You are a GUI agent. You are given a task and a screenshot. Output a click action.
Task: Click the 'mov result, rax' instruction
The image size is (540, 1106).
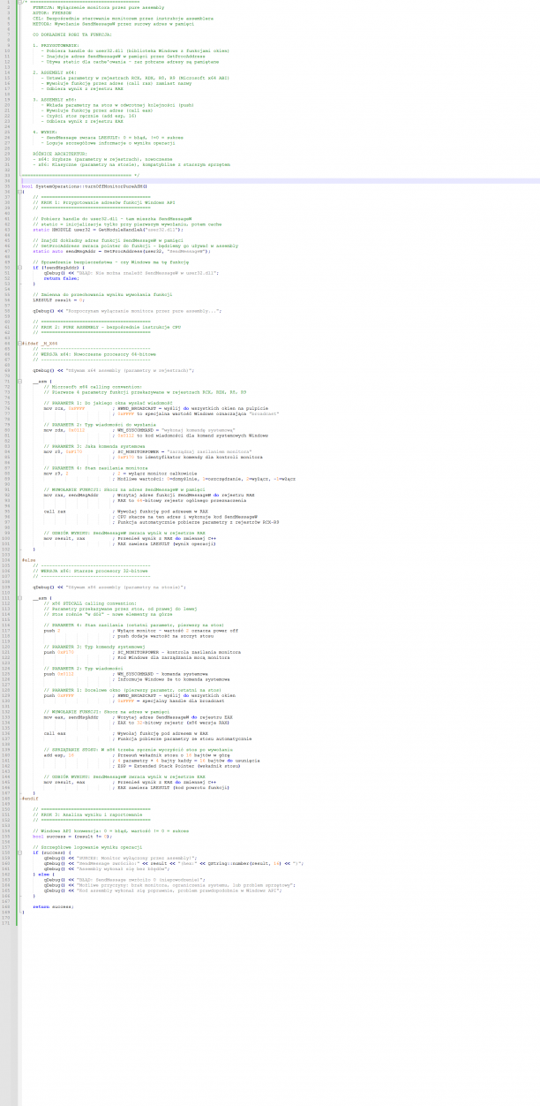64,538
